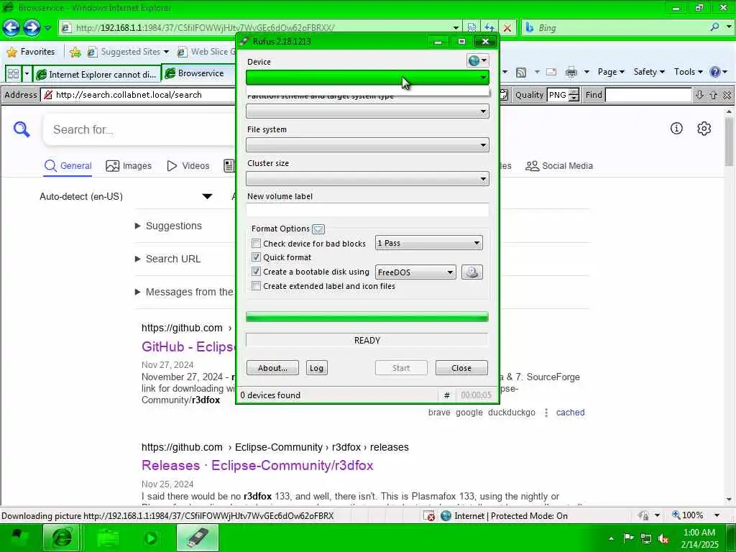This screenshot has width=736, height=552.
Task: Click the Bing search magnifier icon
Action: pyautogui.click(x=714, y=27)
